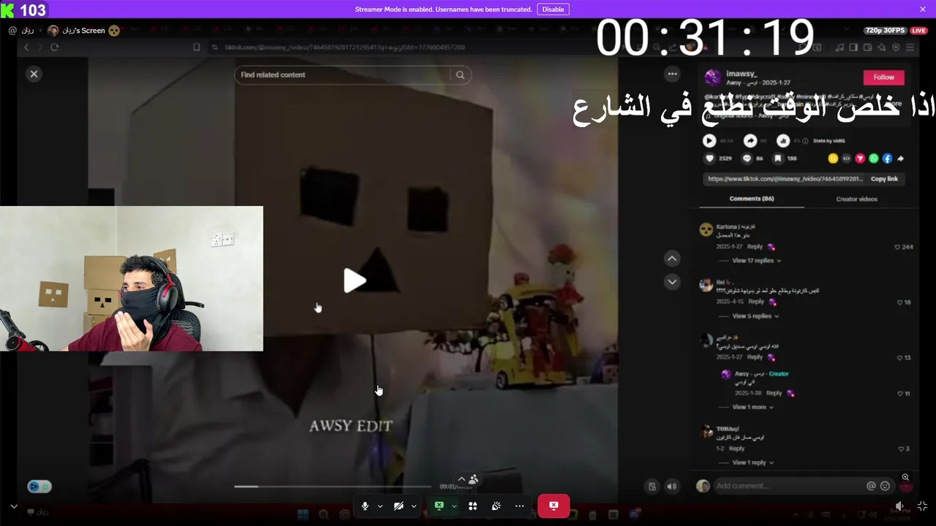
Task: Open more share options arrow
Action: coord(901,159)
